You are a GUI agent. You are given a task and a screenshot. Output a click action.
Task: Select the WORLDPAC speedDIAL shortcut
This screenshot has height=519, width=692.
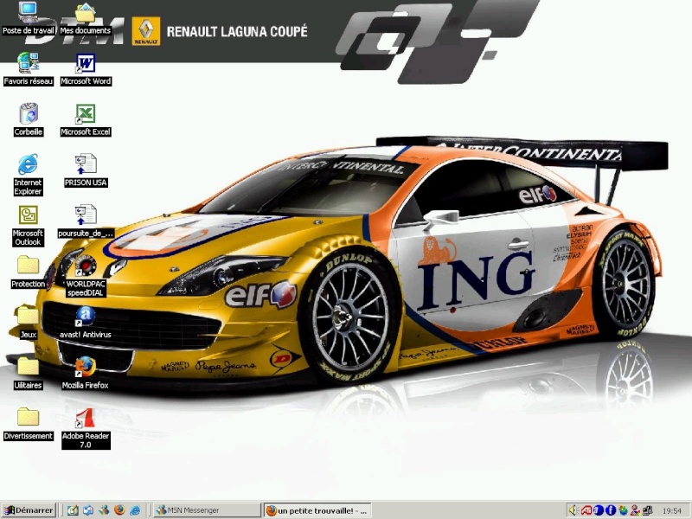point(86,276)
